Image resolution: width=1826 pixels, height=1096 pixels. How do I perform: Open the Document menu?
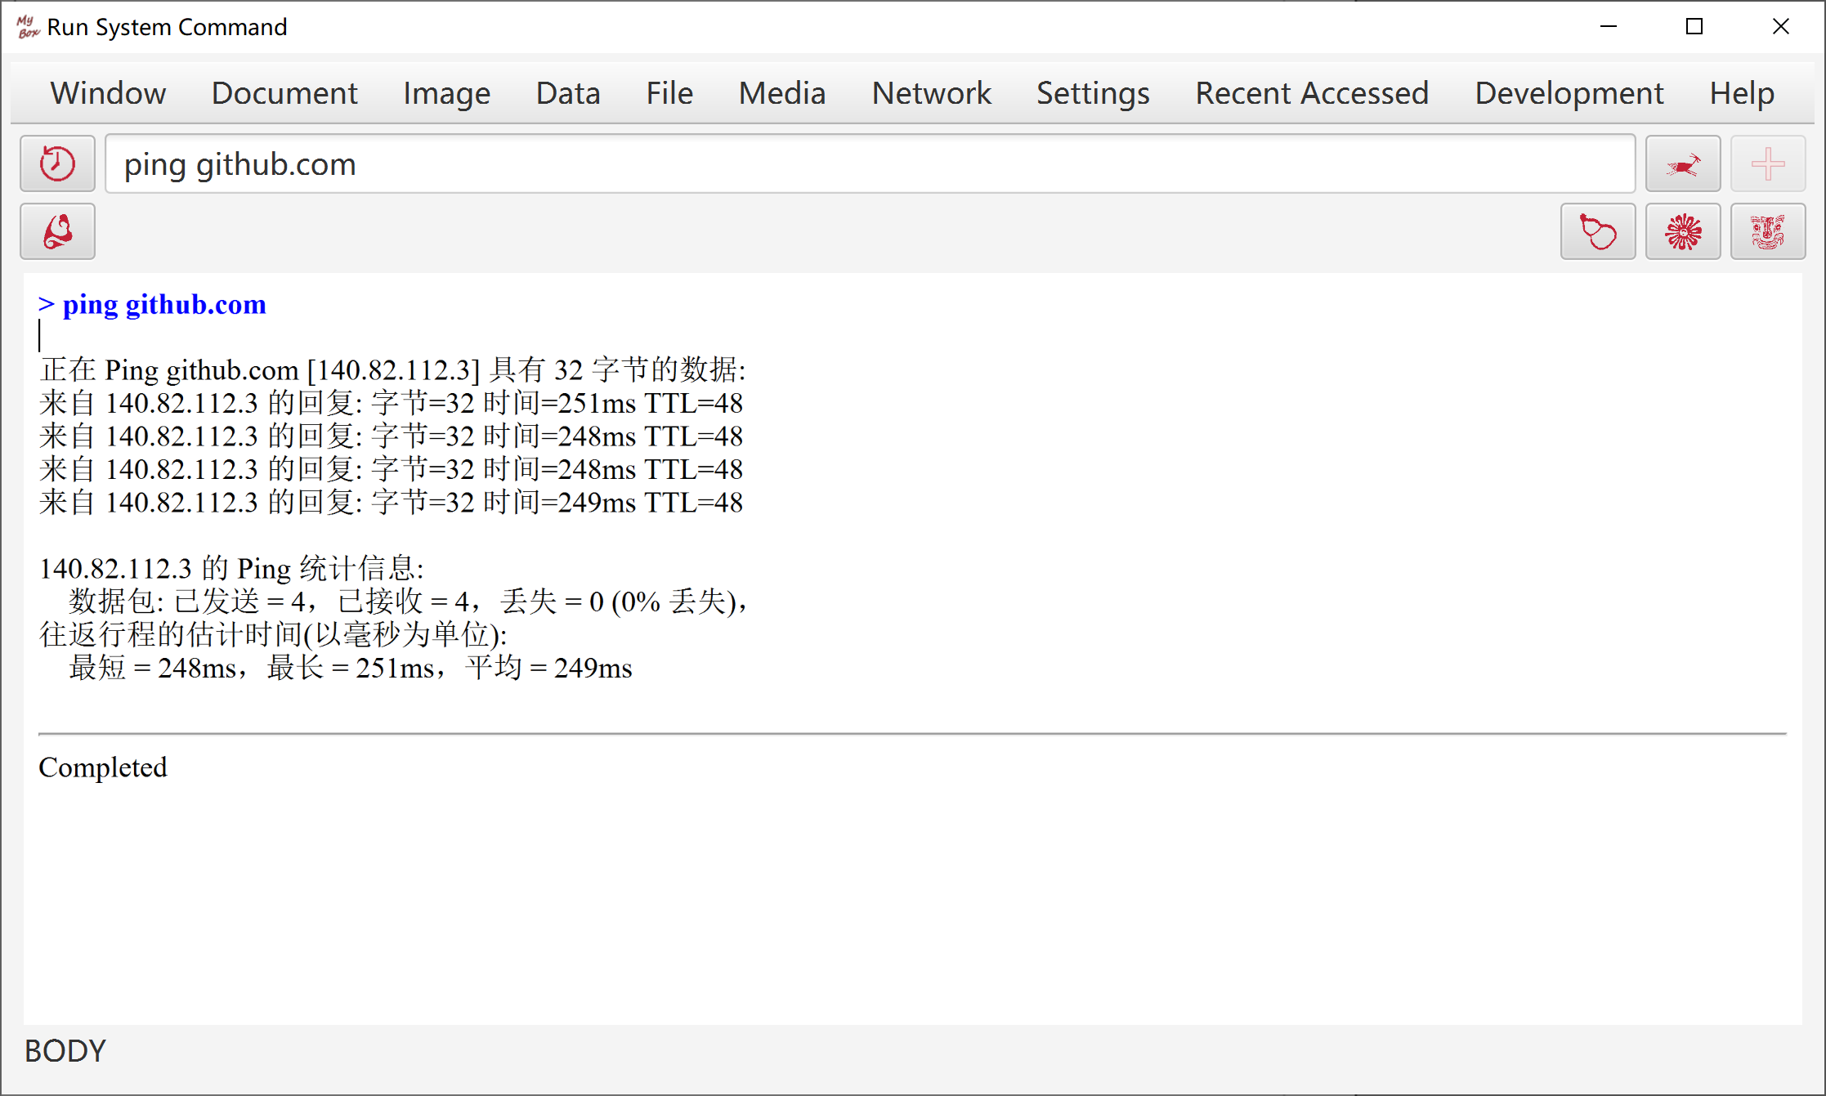coord(284,93)
